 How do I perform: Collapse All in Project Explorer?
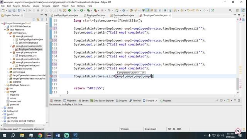[34, 20]
